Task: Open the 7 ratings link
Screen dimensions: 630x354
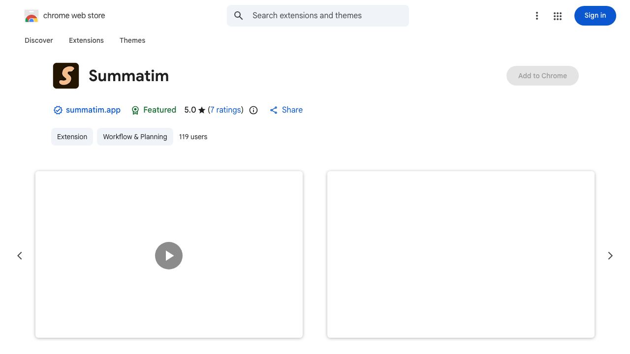Action: point(225,110)
